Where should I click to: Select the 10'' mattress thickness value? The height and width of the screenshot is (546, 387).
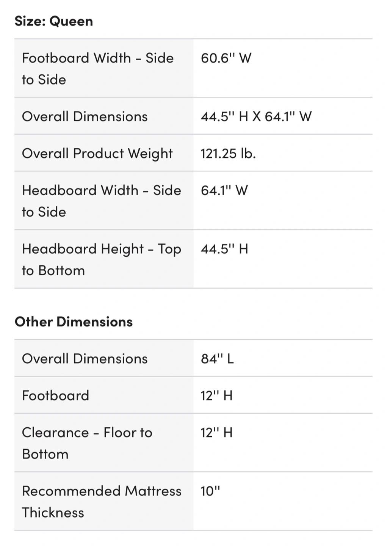(210, 491)
